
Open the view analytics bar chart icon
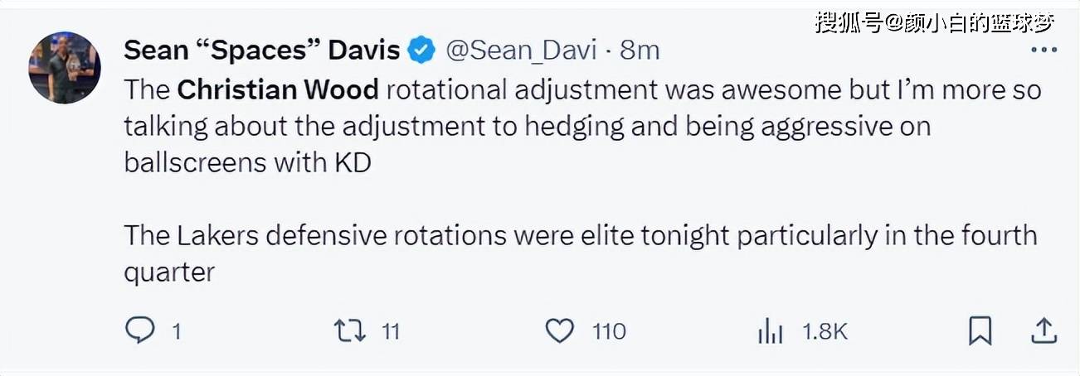pos(770,332)
